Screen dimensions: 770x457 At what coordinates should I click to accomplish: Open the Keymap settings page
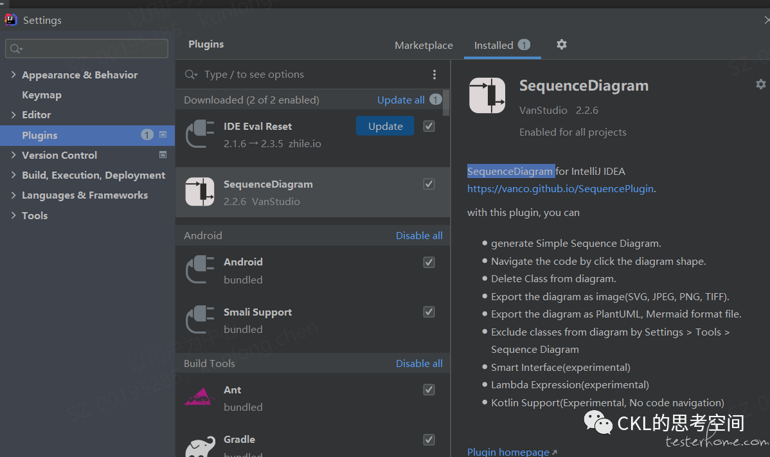42,94
